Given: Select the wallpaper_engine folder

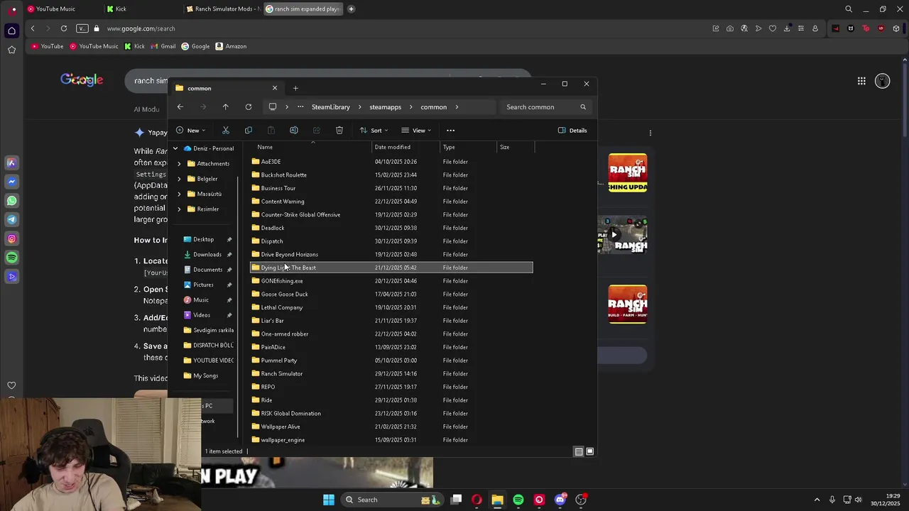Looking at the screenshot, I should pyautogui.click(x=391, y=440).
